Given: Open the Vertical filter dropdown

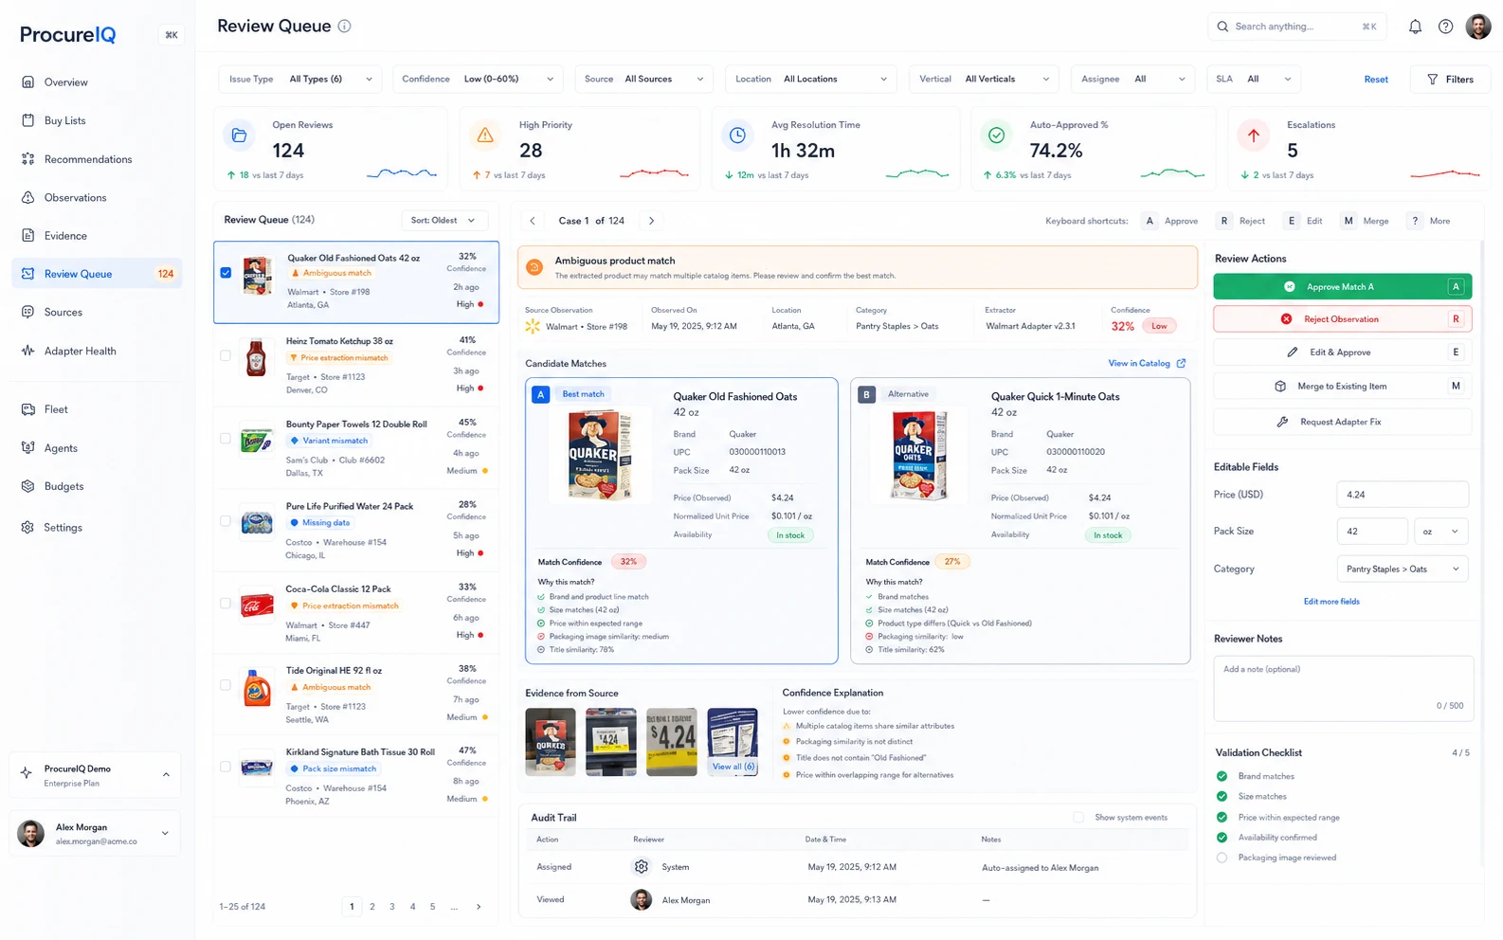Looking at the screenshot, I should (984, 79).
